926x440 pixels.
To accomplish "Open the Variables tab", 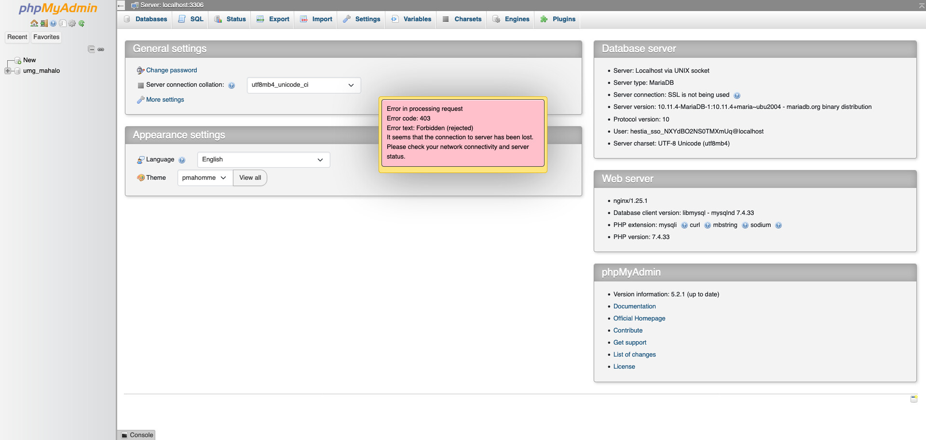I will pos(411,19).
